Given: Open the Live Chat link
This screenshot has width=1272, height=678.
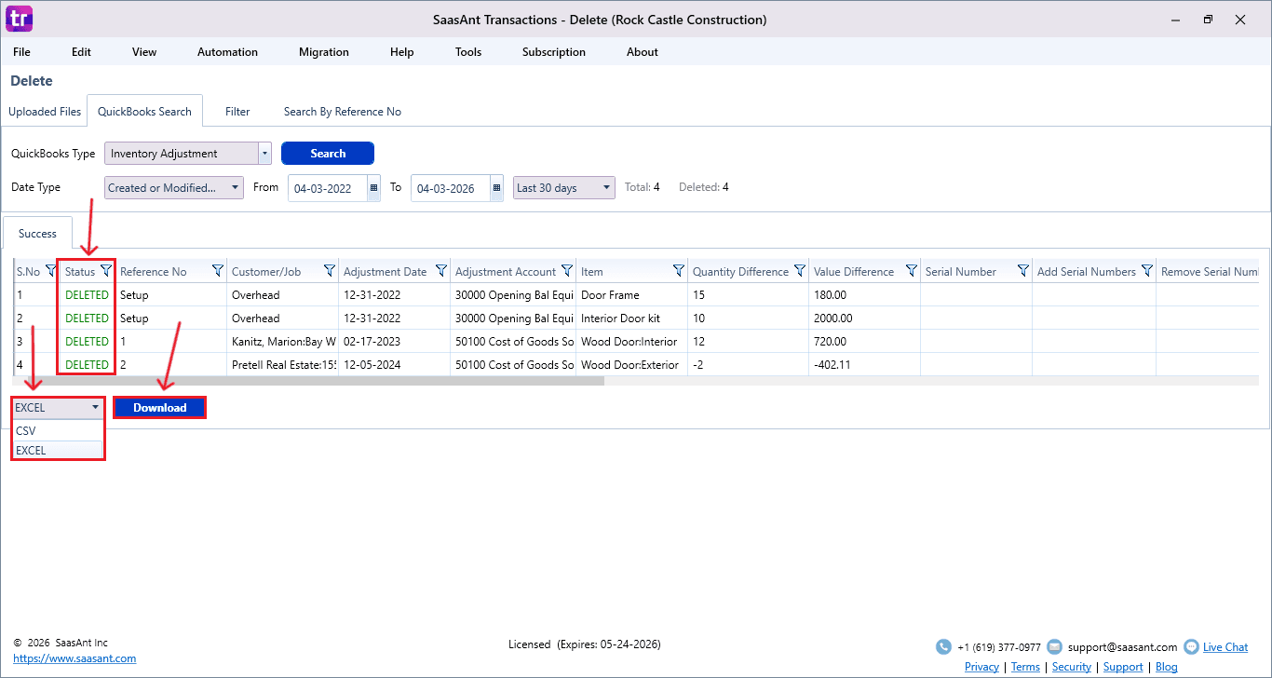Looking at the screenshot, I should pyautogui.click(x=1225, y=647).
